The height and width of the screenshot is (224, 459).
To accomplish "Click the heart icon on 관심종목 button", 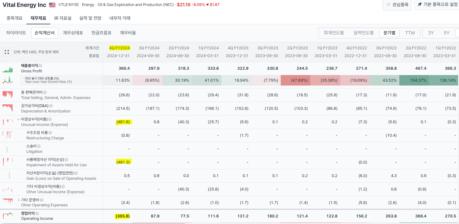I will pyautogui.click(x=388, y=5).
